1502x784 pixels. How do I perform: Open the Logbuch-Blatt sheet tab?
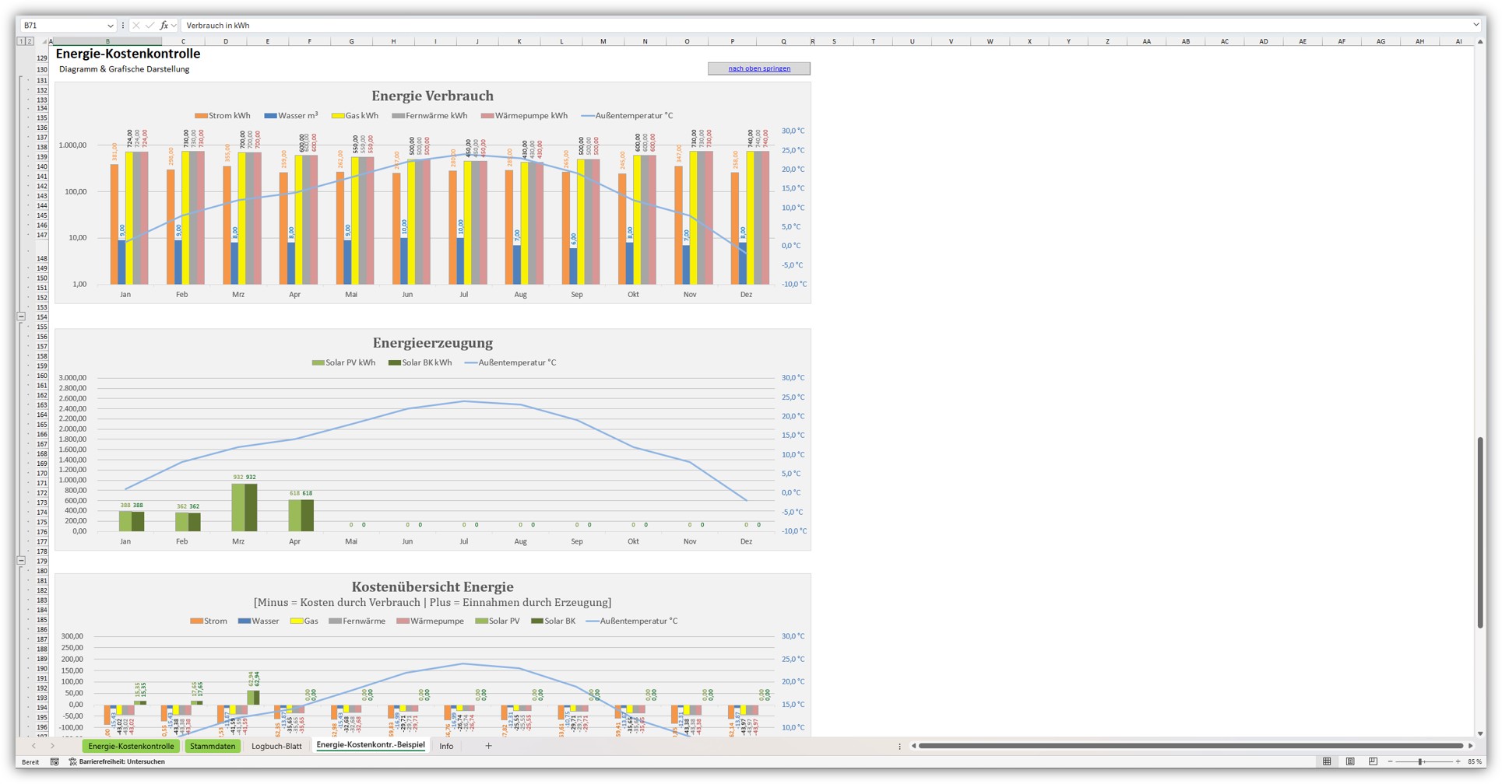coord(276,747)
